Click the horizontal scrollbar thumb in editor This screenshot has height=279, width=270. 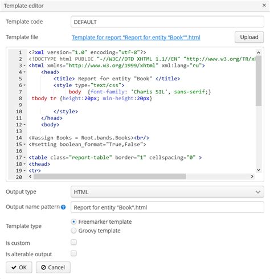click(x=110, y=177)
